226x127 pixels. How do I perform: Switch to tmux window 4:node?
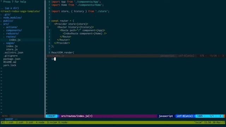[x=40, y=122]
